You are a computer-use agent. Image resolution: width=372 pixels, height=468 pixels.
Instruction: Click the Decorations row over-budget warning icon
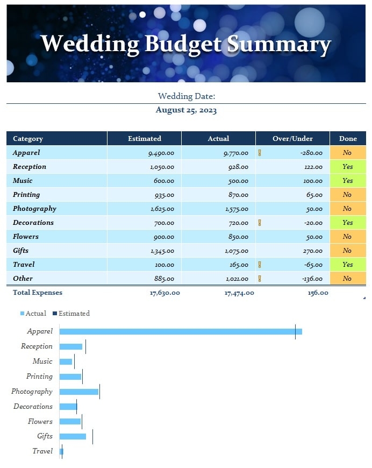260,223
